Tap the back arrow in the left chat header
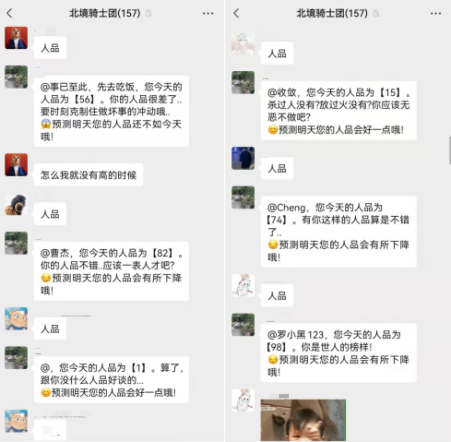The height and width of the screenshot is (442, 451). click(10, 13)
